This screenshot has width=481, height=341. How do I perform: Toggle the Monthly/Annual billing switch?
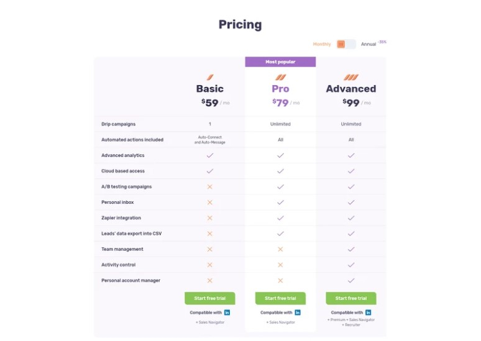[346, 44]
